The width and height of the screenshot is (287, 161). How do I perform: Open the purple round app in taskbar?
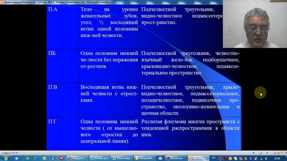[17, 158]
